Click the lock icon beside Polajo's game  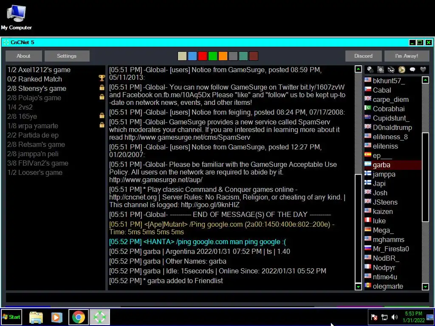pos(102,97)
